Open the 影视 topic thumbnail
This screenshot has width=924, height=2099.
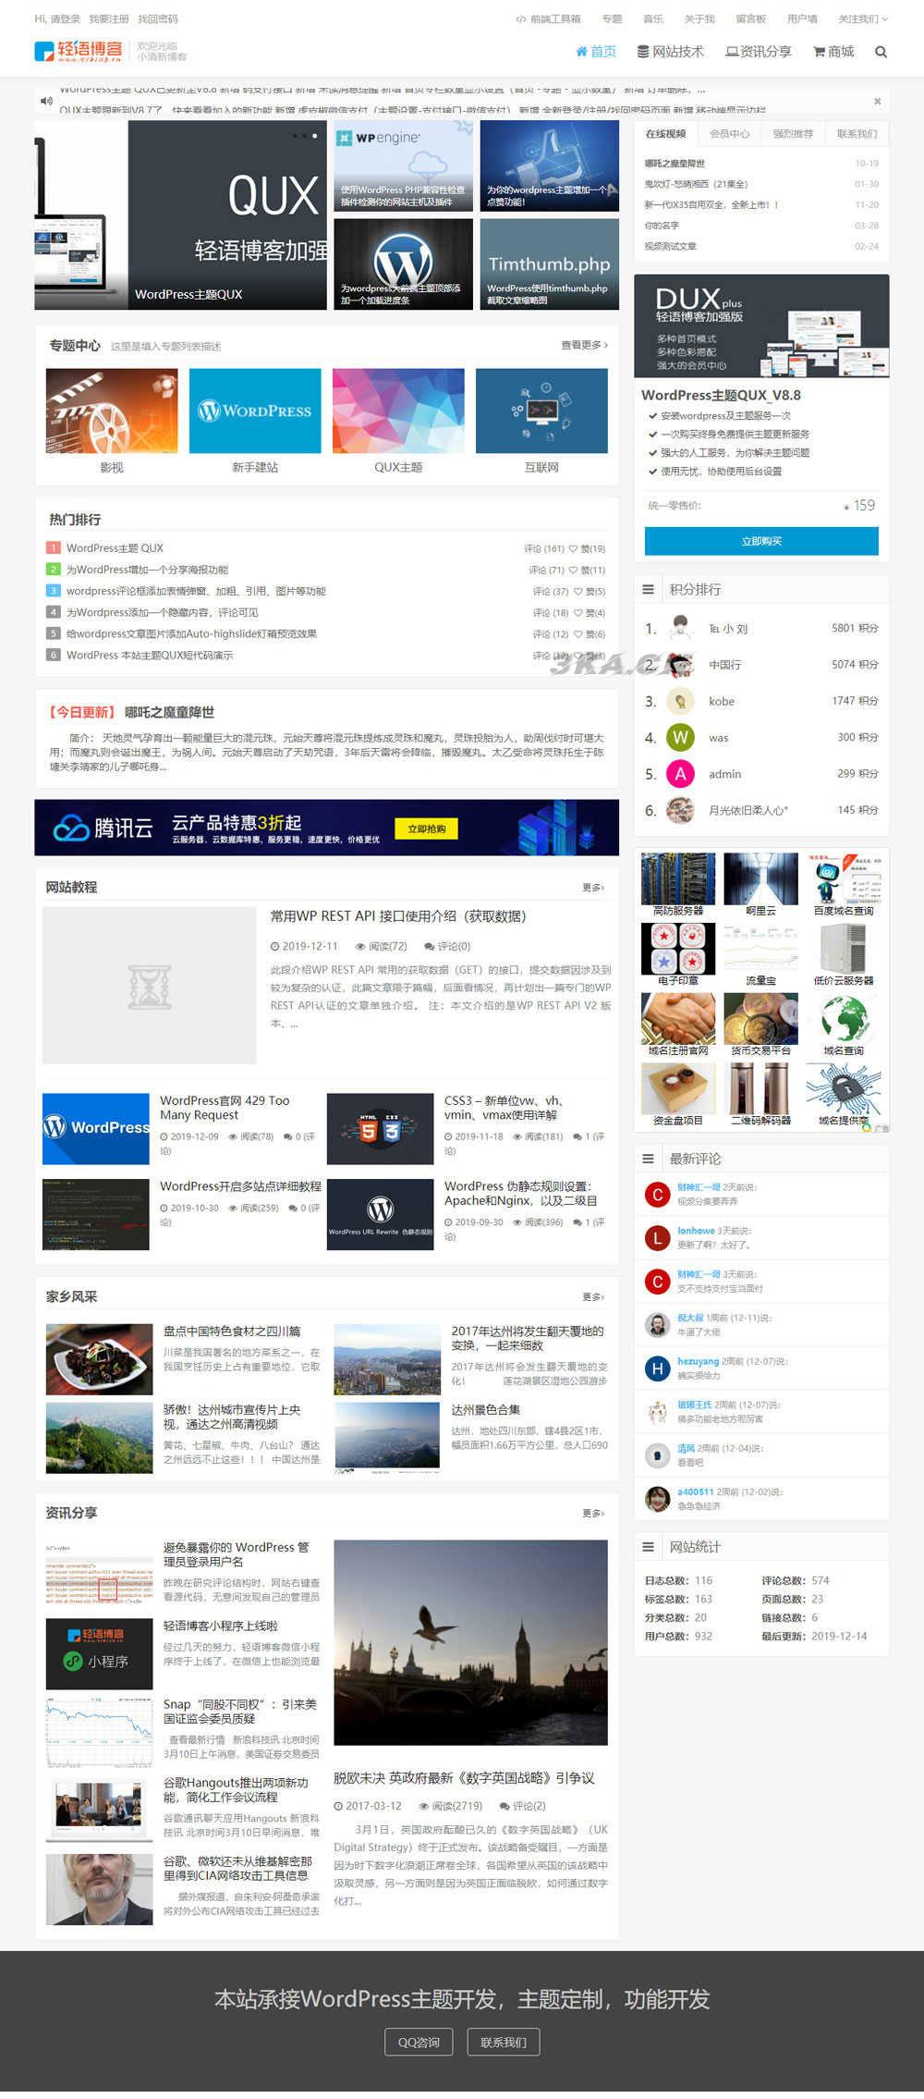pyautogui.click(x=112, y=411)
